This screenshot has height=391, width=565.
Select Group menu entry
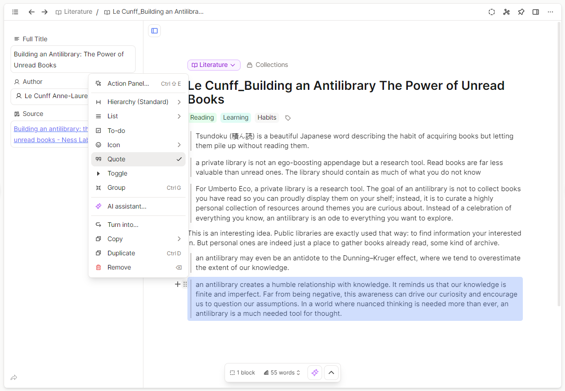point(138,187)
